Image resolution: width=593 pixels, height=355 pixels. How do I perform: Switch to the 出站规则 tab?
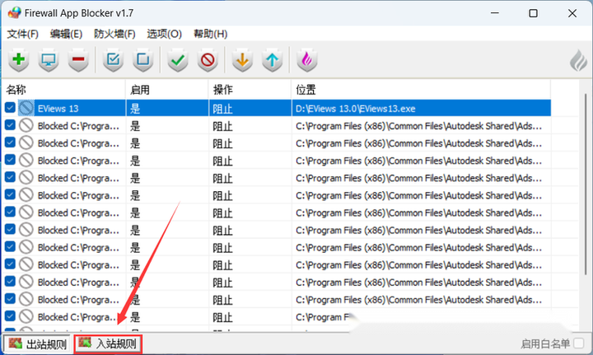(38, 343)
